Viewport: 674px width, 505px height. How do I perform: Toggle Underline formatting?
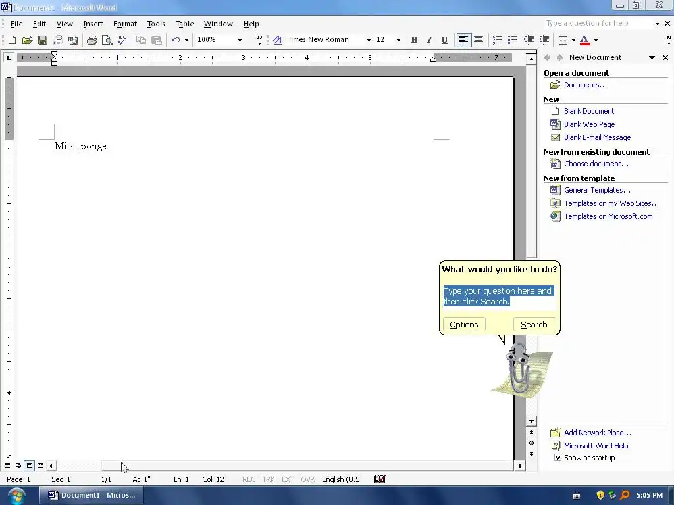point(444,40)
